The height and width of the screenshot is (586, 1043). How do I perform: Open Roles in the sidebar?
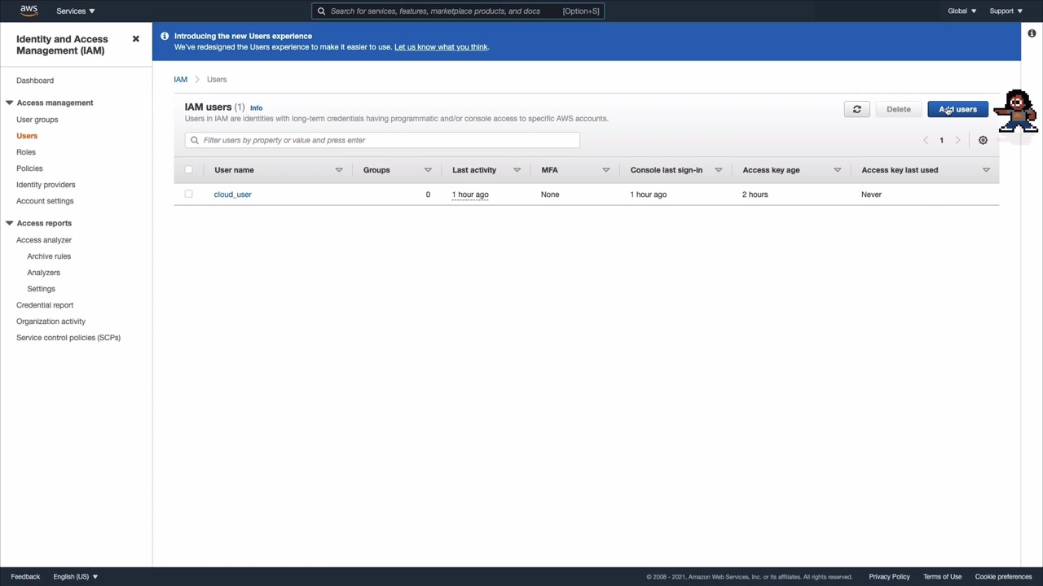click(26, 152)
